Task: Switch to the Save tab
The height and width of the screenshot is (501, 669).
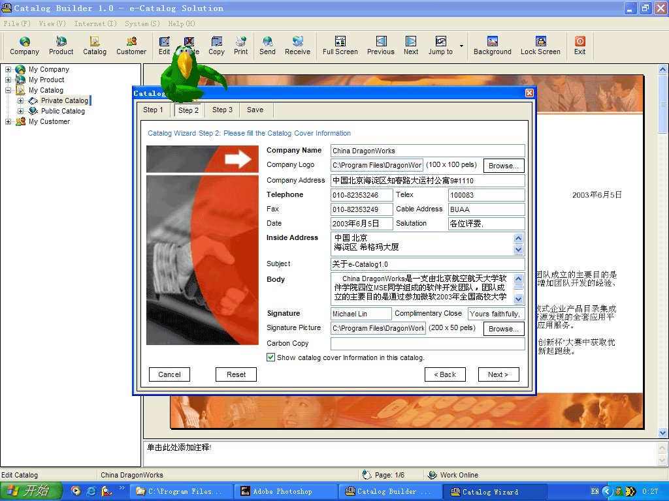Action: (x=255, y=110)
